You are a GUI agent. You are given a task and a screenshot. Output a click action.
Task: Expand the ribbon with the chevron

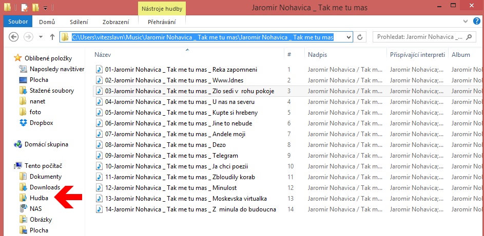pyautogui.click(x=466, y=22)
